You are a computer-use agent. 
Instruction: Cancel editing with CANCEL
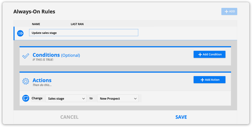69,117
